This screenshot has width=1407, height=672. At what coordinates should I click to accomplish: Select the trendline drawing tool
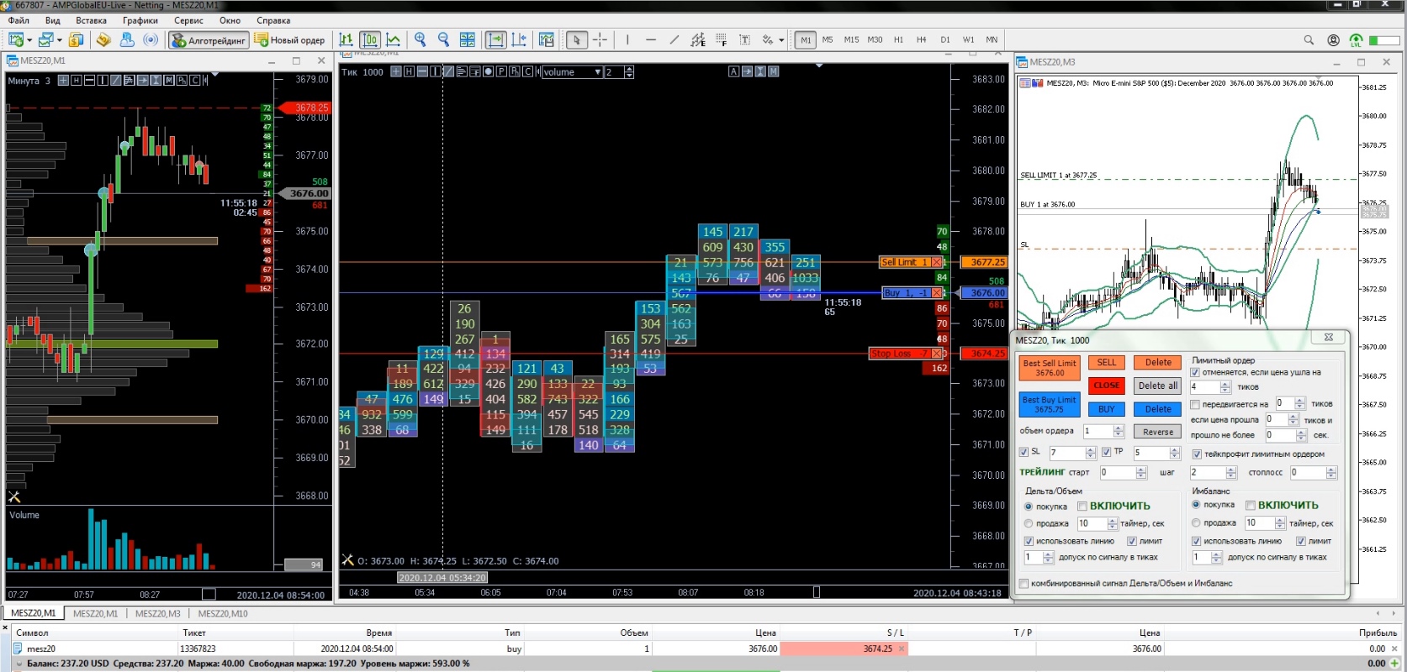tap(674, 39)
